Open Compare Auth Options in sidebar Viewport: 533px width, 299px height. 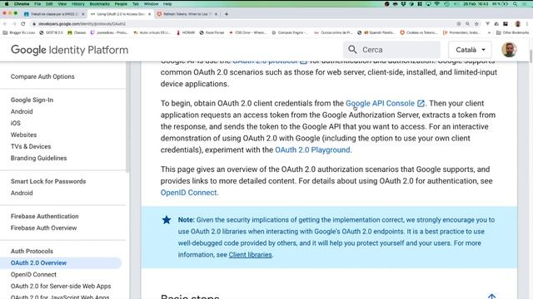pos(42,76)
